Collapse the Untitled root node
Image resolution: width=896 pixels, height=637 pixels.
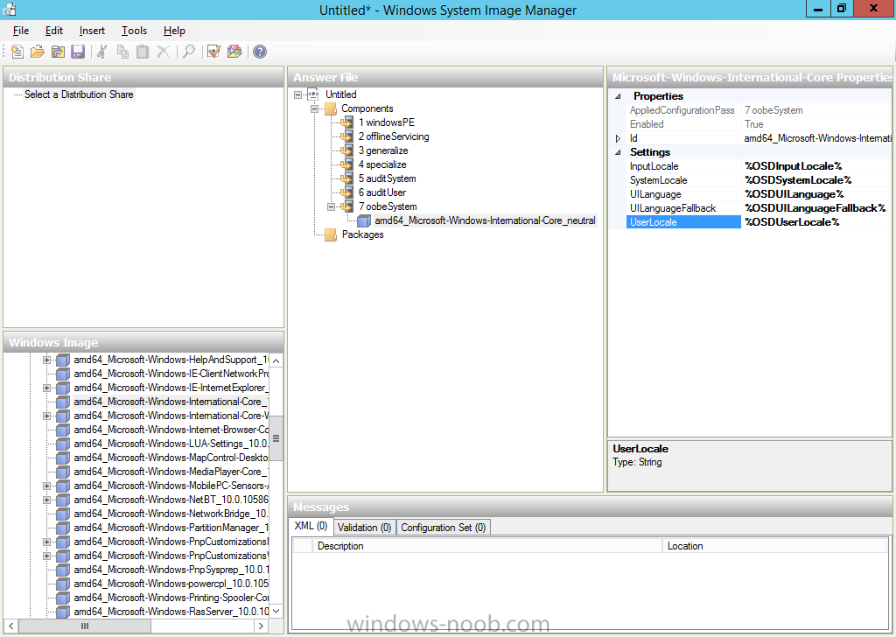[x=297, y=94]
